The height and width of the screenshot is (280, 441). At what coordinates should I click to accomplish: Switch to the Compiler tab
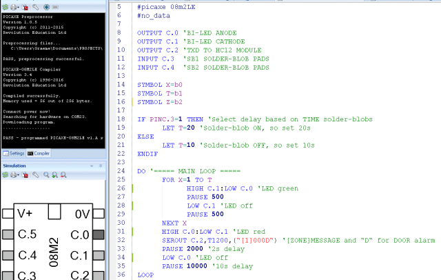point(39,153)
